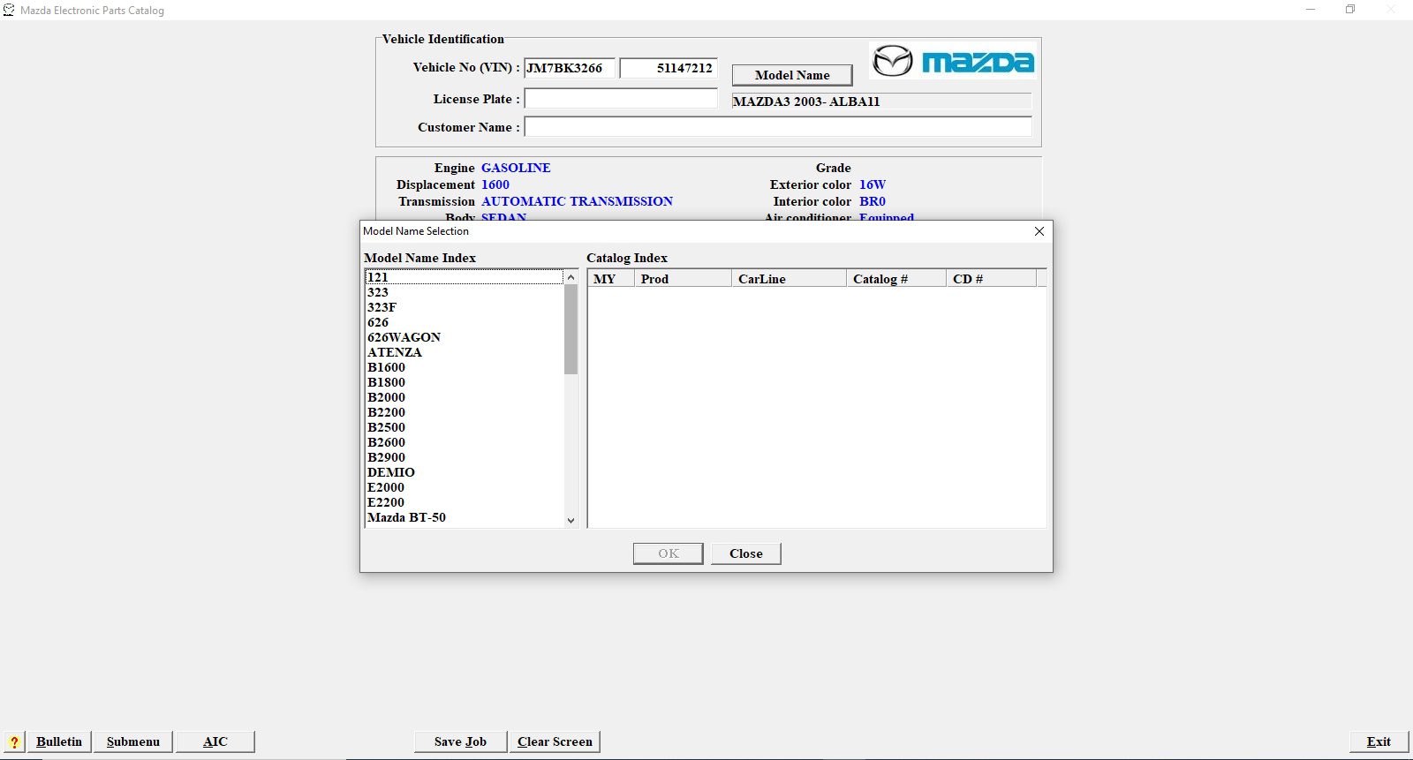Click the yellow question mark help icon
The width and height of the screenshot is (1413, 760).
[14, 741]
